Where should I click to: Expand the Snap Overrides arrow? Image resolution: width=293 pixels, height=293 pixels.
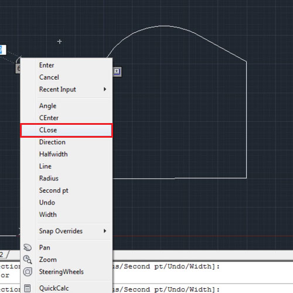click(x=105, y=231)
